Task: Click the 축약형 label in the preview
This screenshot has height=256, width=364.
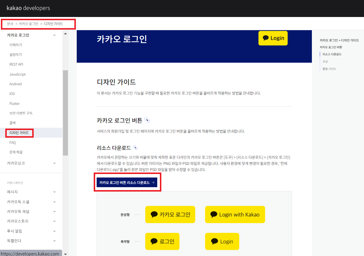Action: tap(125, 242)
